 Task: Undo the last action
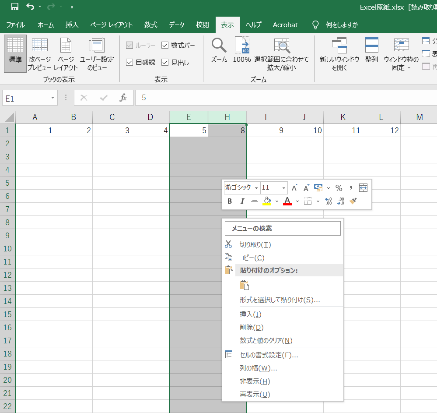tap(30, 7)
